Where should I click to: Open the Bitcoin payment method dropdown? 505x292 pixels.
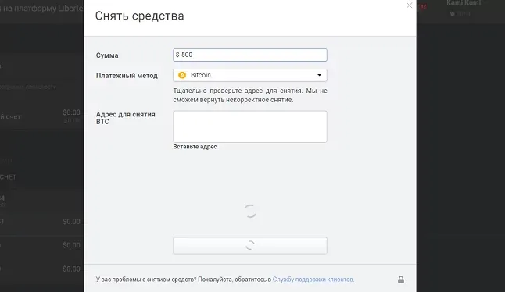click(x=250, y=75)
